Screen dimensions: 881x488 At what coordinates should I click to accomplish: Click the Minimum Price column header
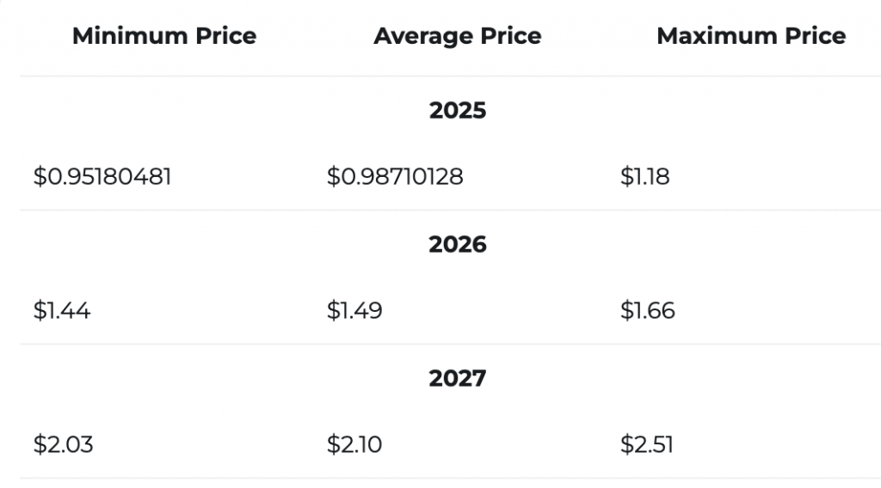coord(164,36)
